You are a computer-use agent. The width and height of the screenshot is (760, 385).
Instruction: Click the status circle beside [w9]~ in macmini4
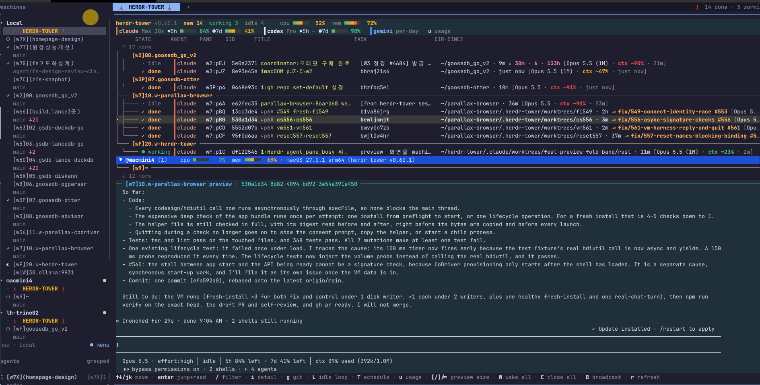[x=8, y=296]
